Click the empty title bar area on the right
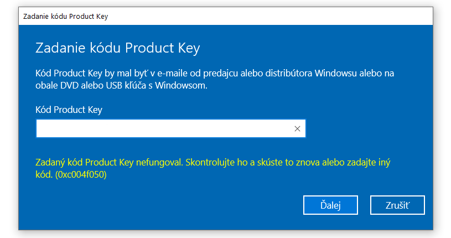 (x=304, y=15)
